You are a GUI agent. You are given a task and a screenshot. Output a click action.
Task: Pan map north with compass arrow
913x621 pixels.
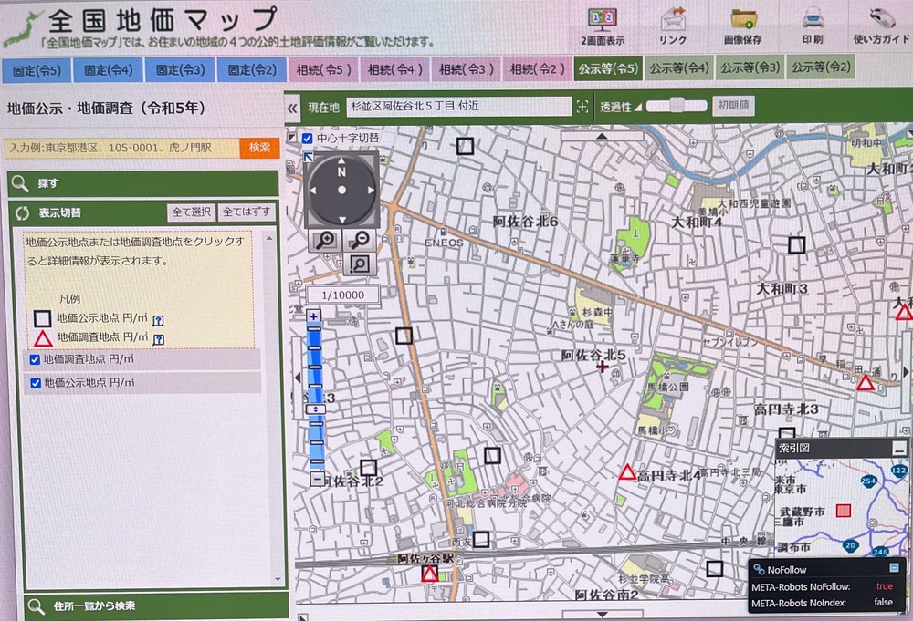point(341,161)
